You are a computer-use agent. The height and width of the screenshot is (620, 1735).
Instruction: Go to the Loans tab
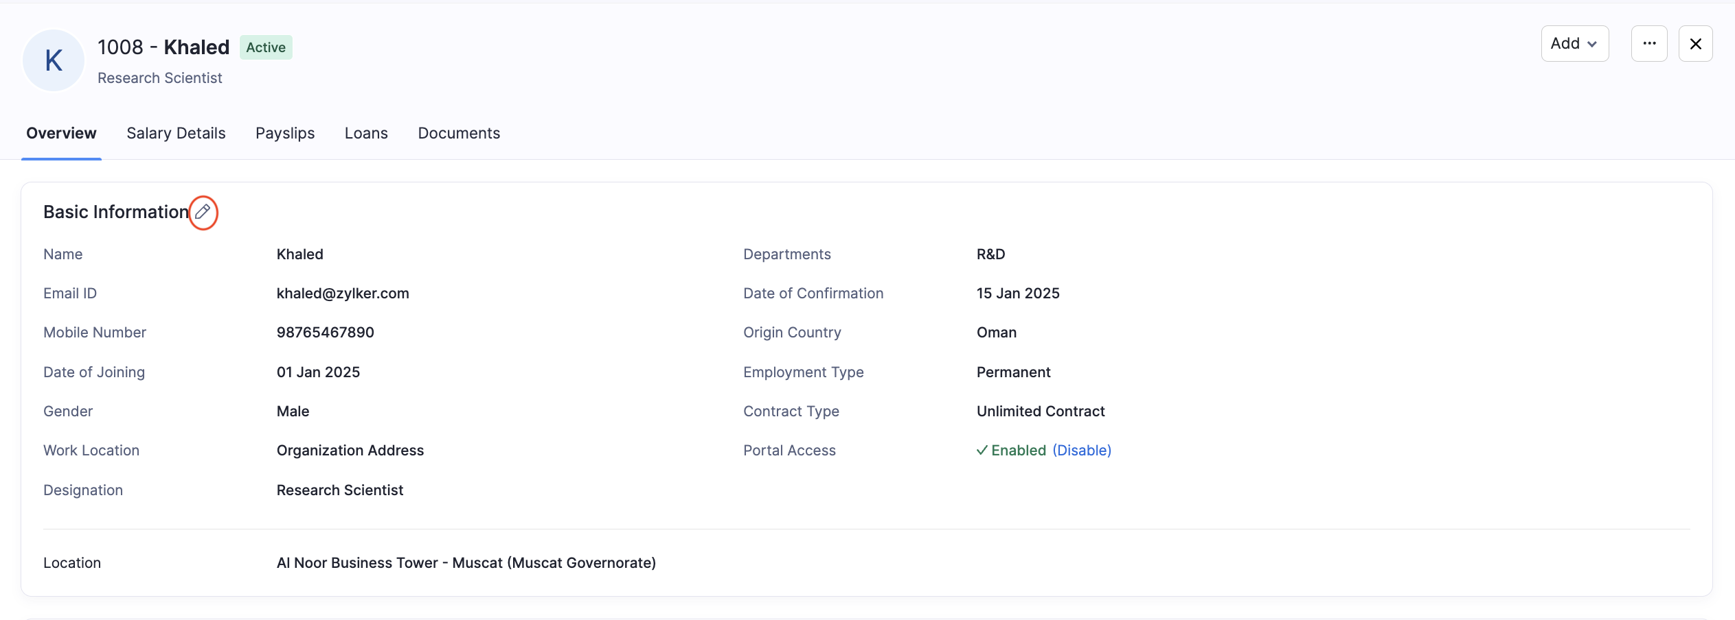click(366, 133)
